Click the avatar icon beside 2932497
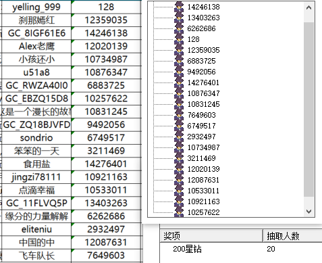This screenshot has width=322, height=263. [179, 137]
